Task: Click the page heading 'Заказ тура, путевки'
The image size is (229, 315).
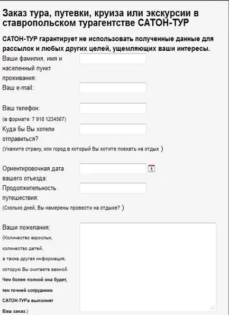Action: 47,13
